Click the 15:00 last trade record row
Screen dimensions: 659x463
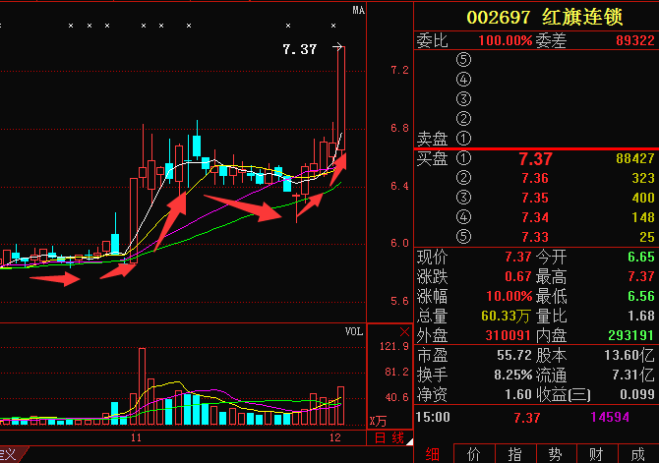tap(536, 417)
